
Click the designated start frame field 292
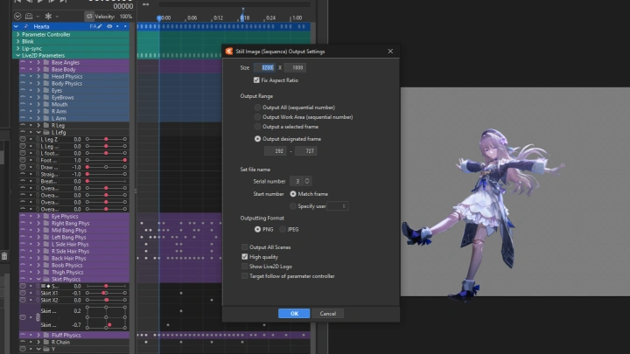tap(276, 151)
